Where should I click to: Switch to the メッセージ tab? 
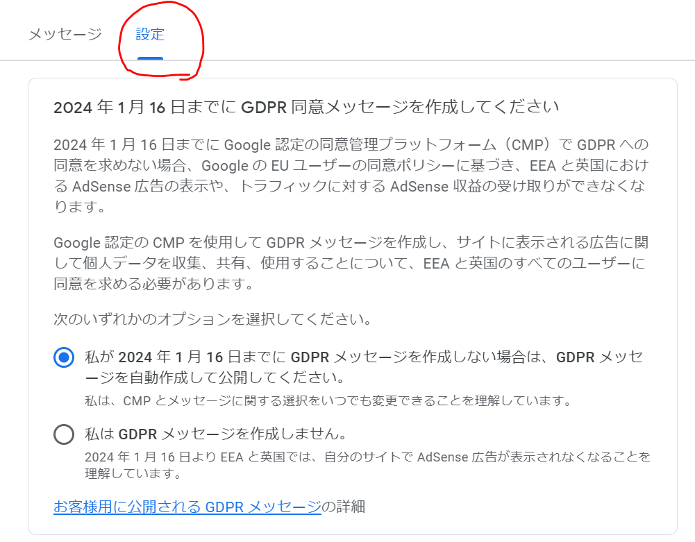65,34
